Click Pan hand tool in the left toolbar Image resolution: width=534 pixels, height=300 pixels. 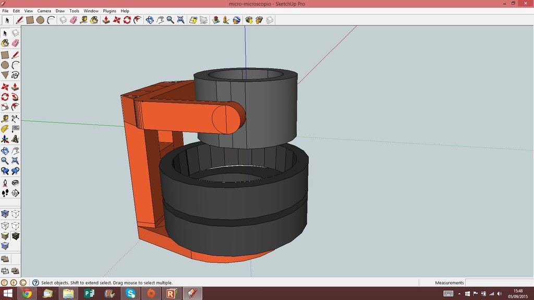coord(15,151)
